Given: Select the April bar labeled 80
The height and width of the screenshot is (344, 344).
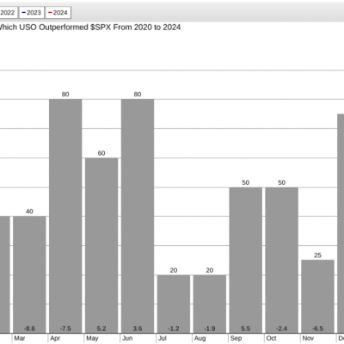Looking at the screenshot, I should [x=65, y=216].
